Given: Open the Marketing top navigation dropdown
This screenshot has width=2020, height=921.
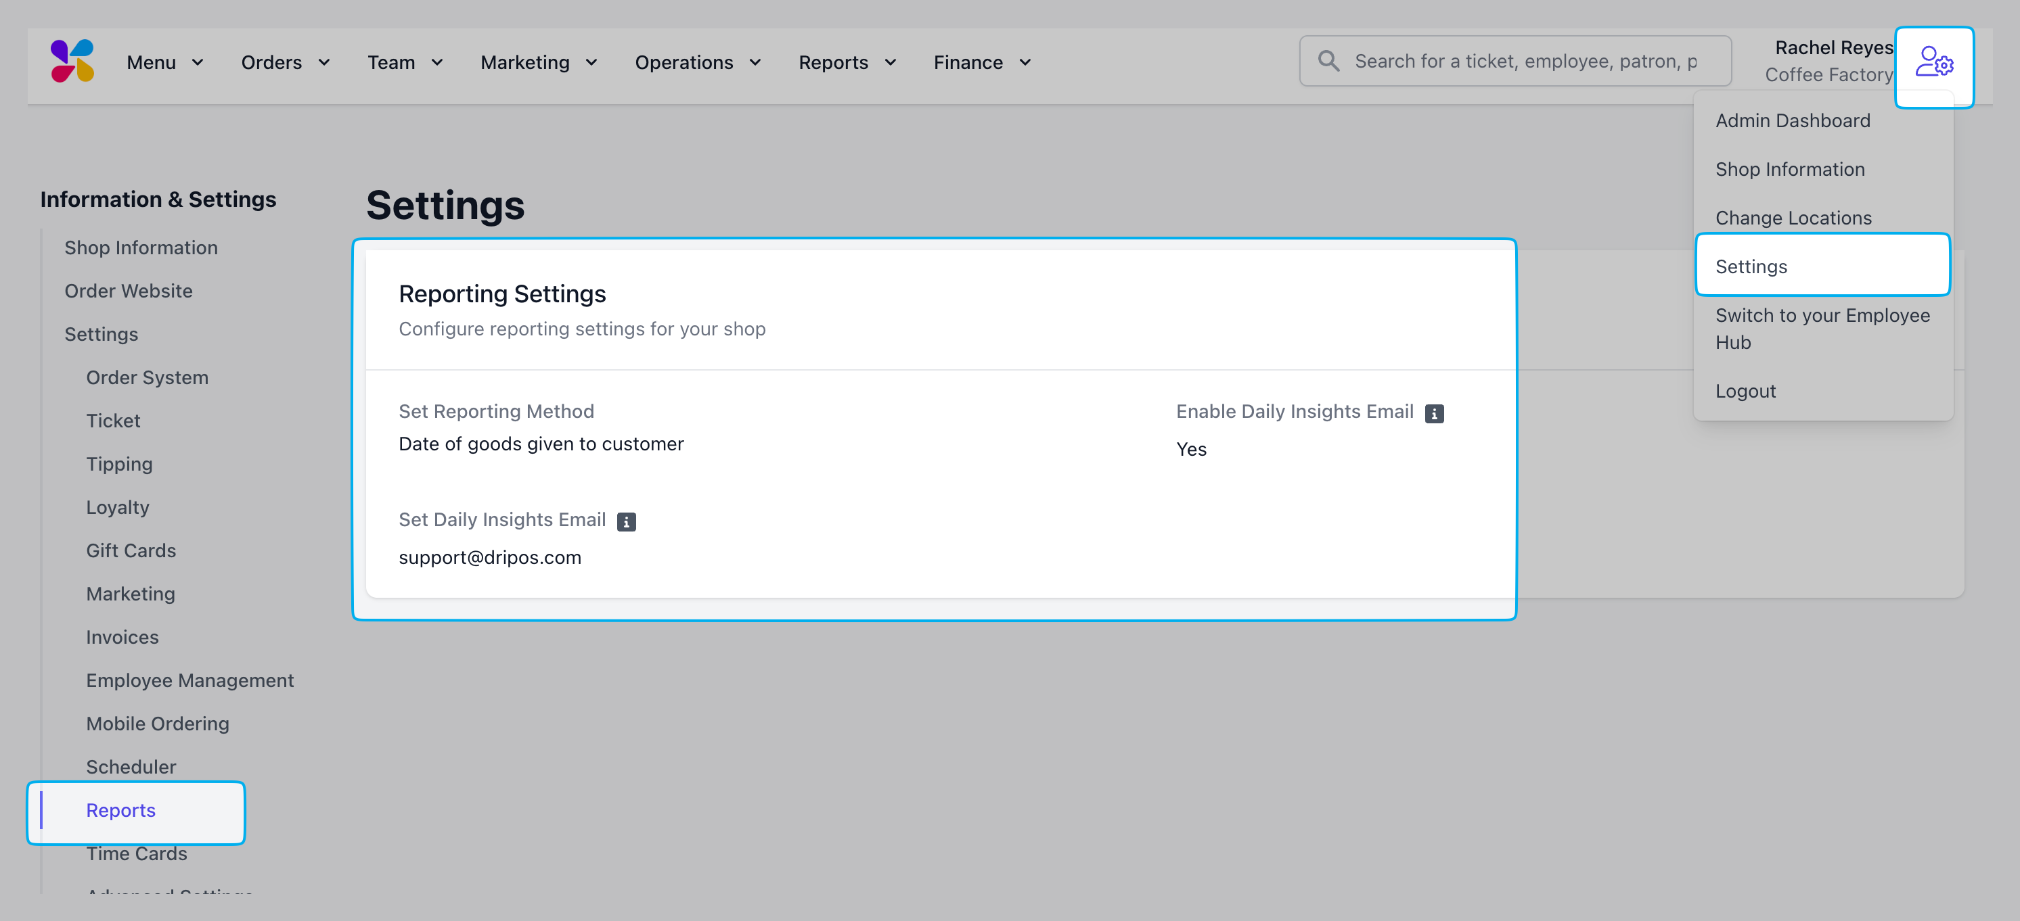Looking at the screenshot, I should coord(539,63).
